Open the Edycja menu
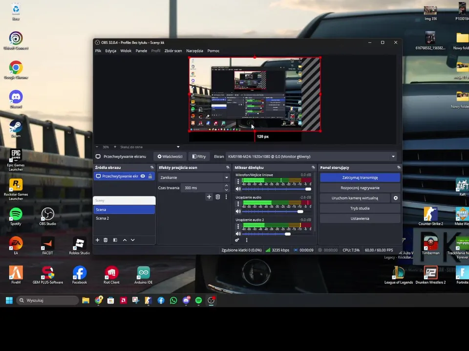The width and height of the screenshot is (469, 351). 111,51
